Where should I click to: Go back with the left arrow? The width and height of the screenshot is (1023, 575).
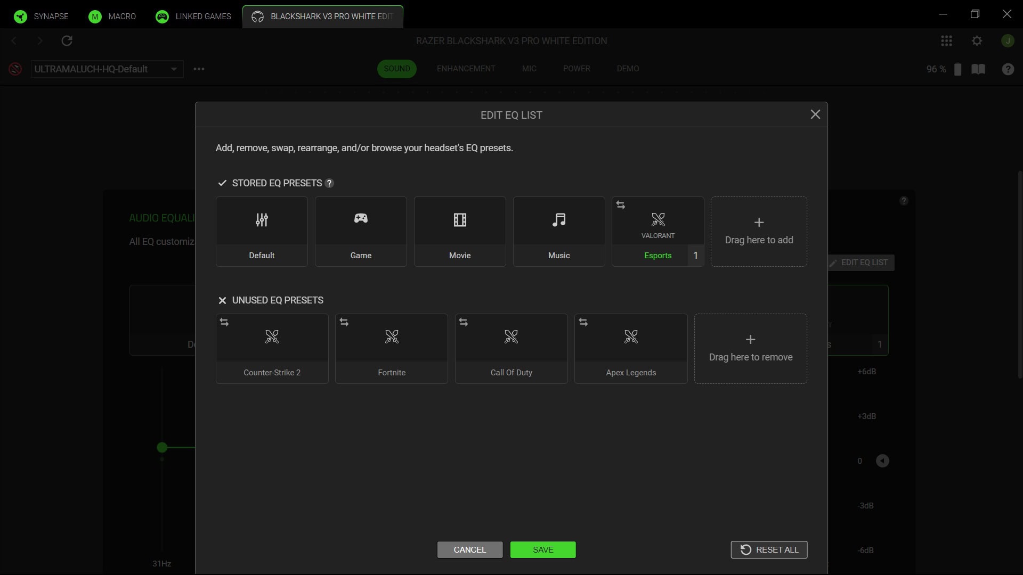click(14, 41)
